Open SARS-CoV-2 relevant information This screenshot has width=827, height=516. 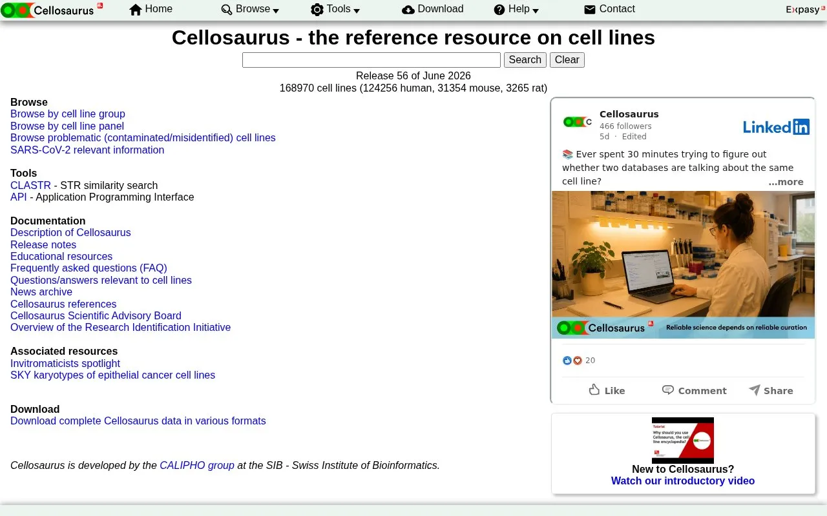point(87,150)
